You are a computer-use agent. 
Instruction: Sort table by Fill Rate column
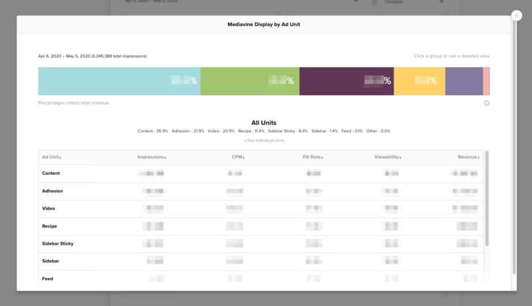(313, 157)
